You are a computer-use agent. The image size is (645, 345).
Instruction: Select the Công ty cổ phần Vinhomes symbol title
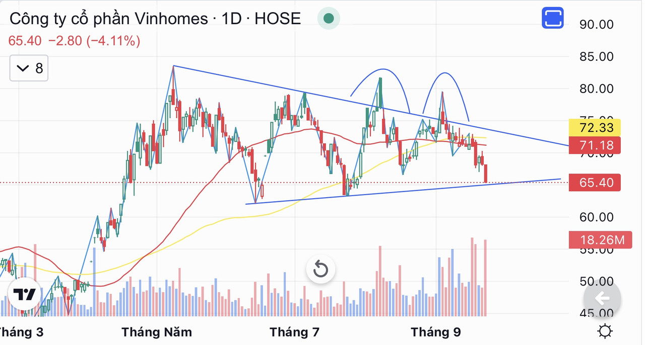coord(109,19)
